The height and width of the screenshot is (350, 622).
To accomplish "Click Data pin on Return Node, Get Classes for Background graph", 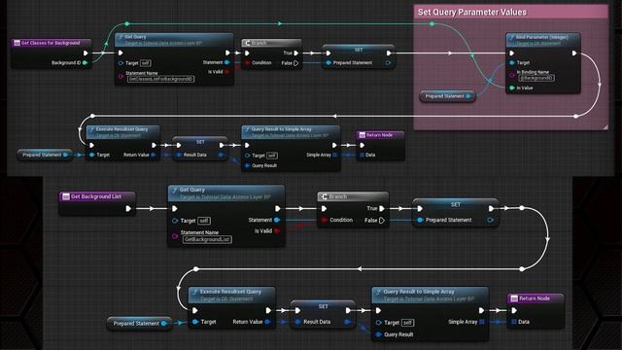I will coord(362,155).
